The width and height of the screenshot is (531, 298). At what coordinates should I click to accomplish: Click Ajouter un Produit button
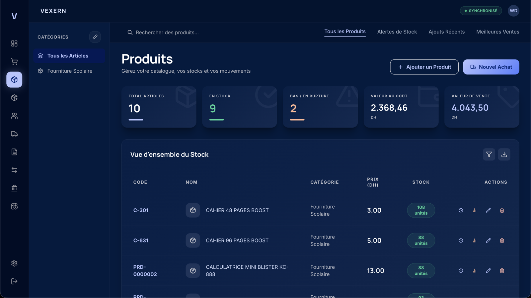point(424,67)
